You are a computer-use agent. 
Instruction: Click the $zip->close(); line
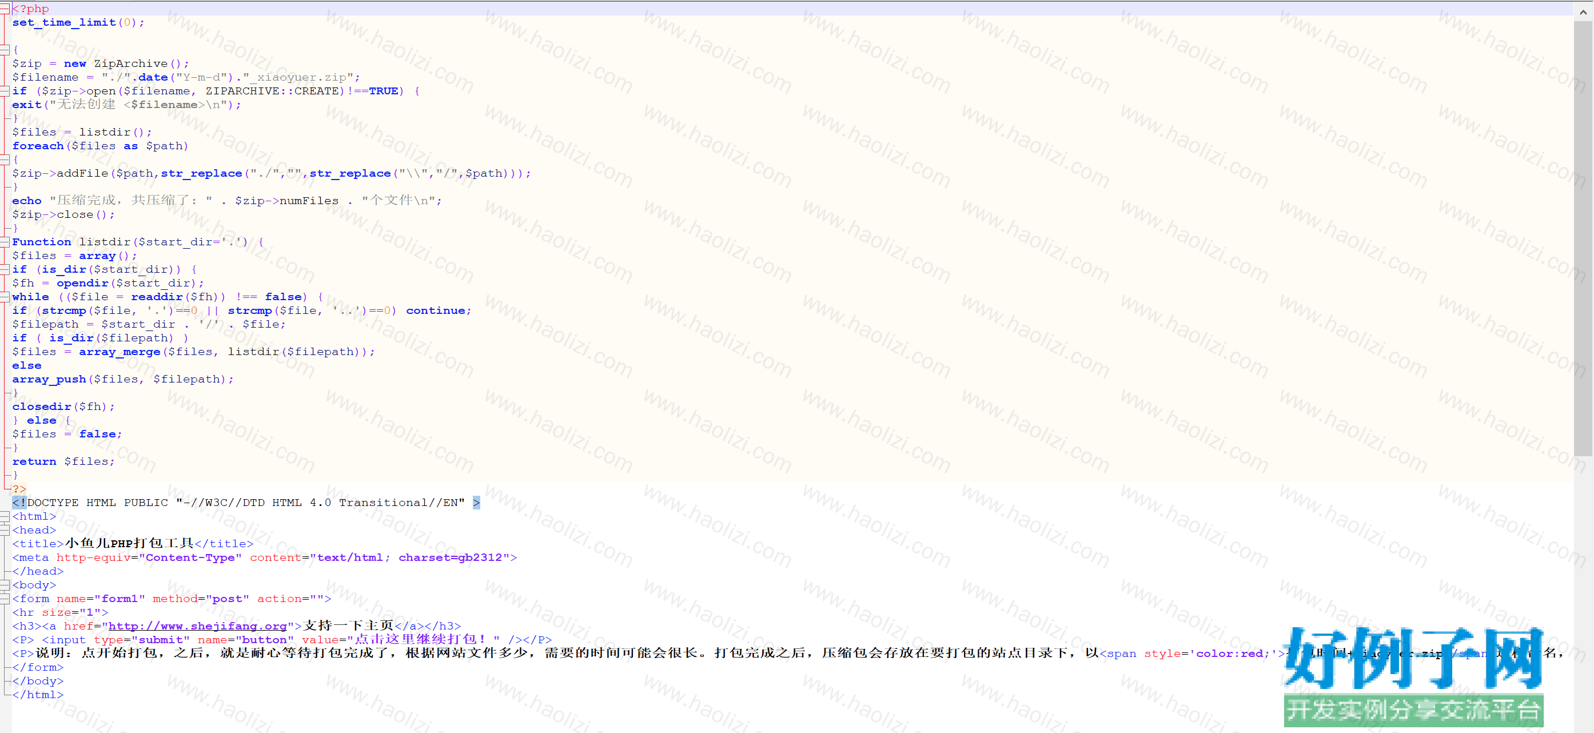tap(63, 214)
